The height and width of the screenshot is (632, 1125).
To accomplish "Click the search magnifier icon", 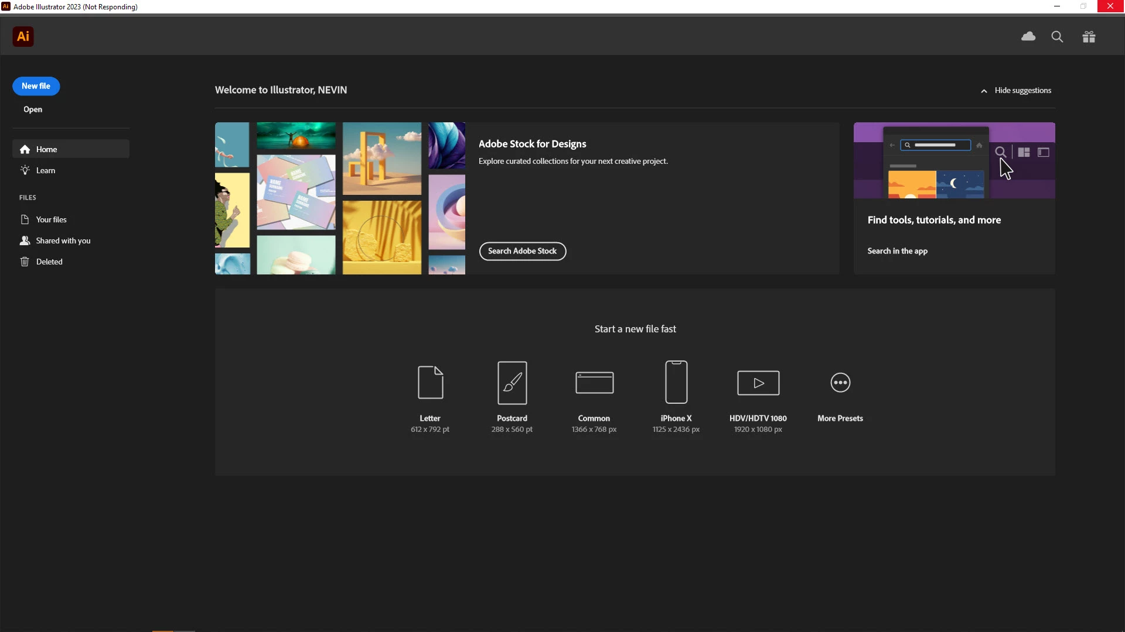I will [1057, 37].
